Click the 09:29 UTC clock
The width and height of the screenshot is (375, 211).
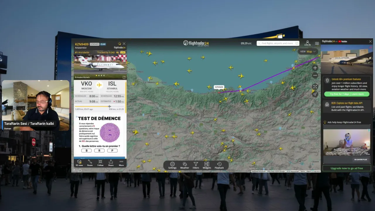click(246, 43)
